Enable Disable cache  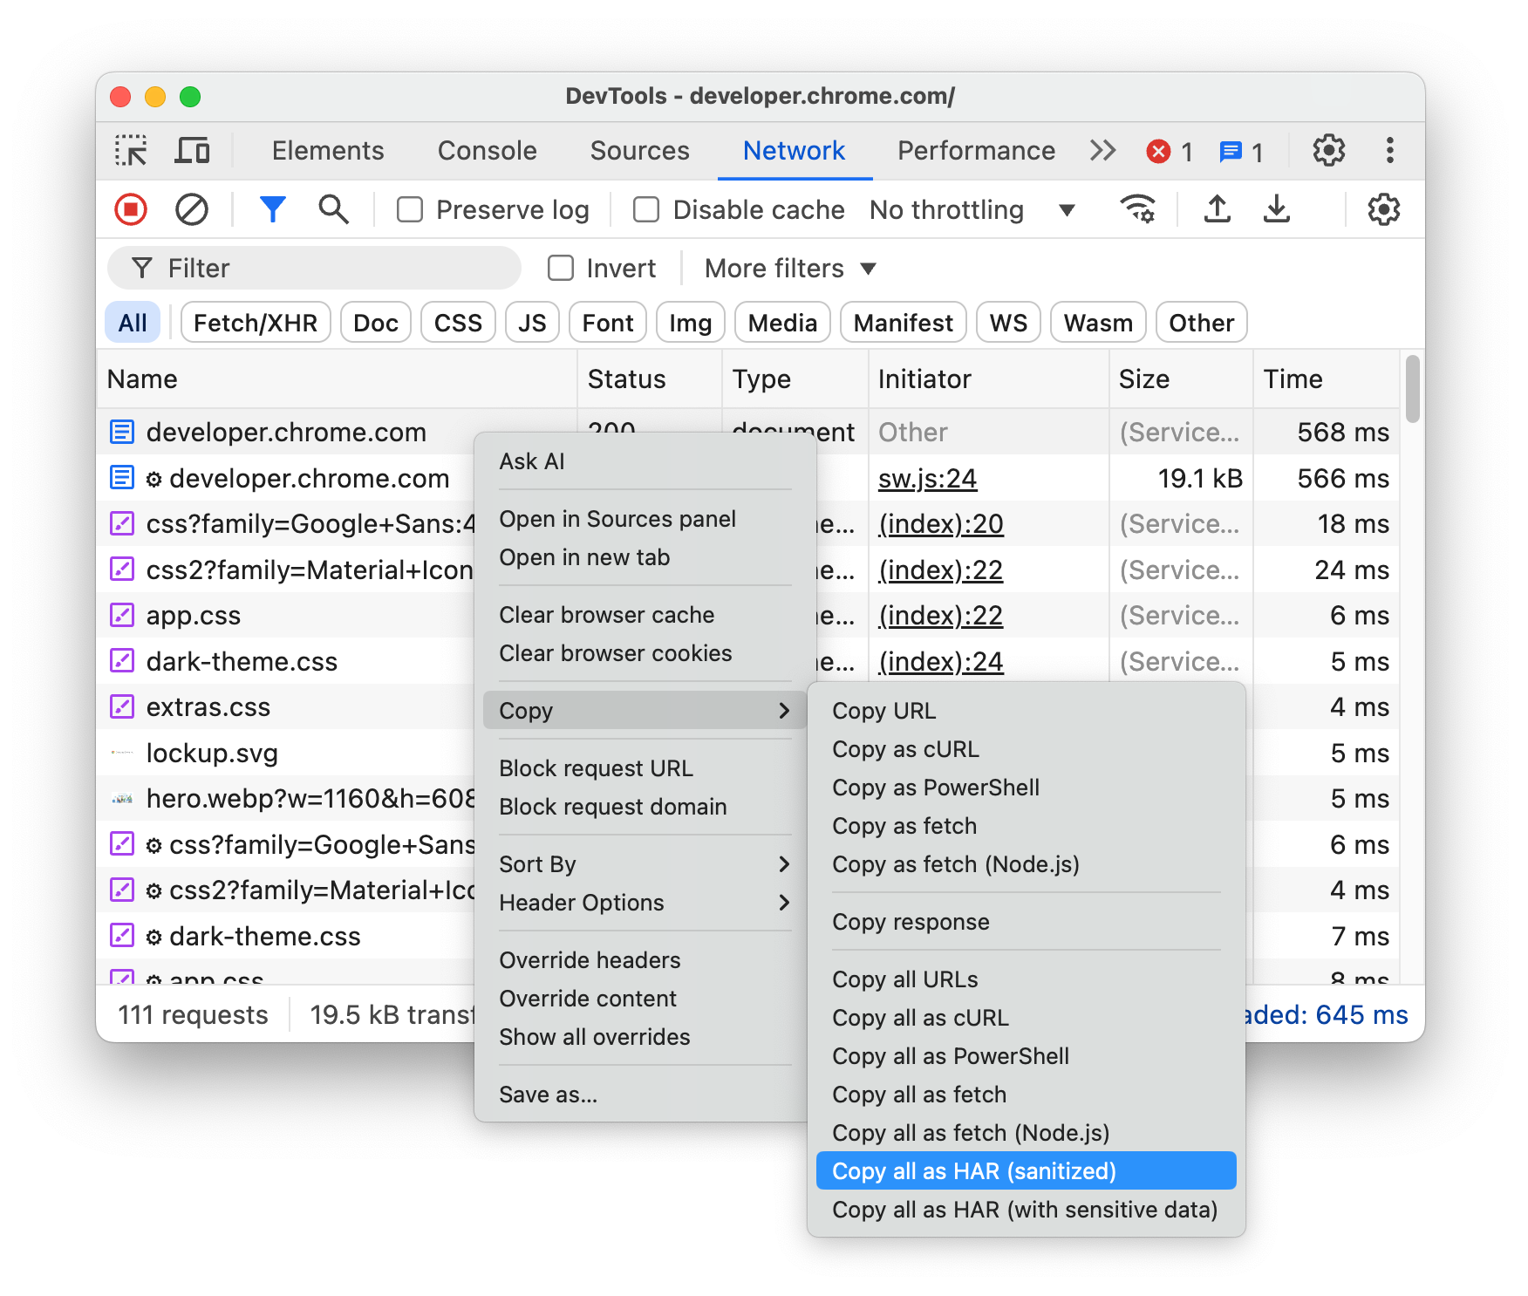[x=645, y=209]
